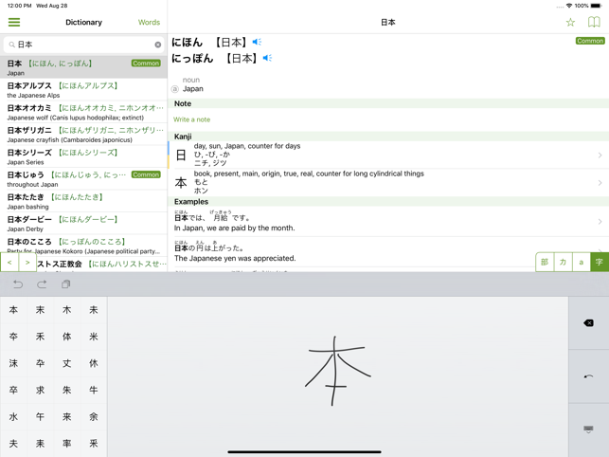Image resolution: width=609 pixels, height=457 pixels.
Task: Go to next entry with right arrow
Action: [27, 262]
